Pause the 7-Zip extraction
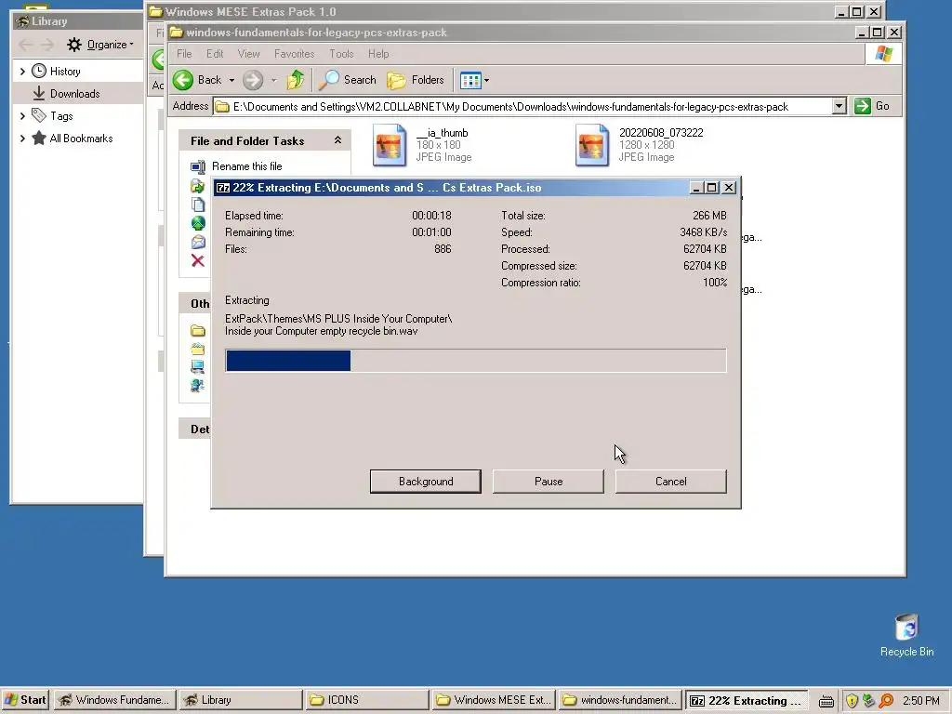Image resolution: width=952 pixels, height=714 pixels. click(x=549, y=482)
